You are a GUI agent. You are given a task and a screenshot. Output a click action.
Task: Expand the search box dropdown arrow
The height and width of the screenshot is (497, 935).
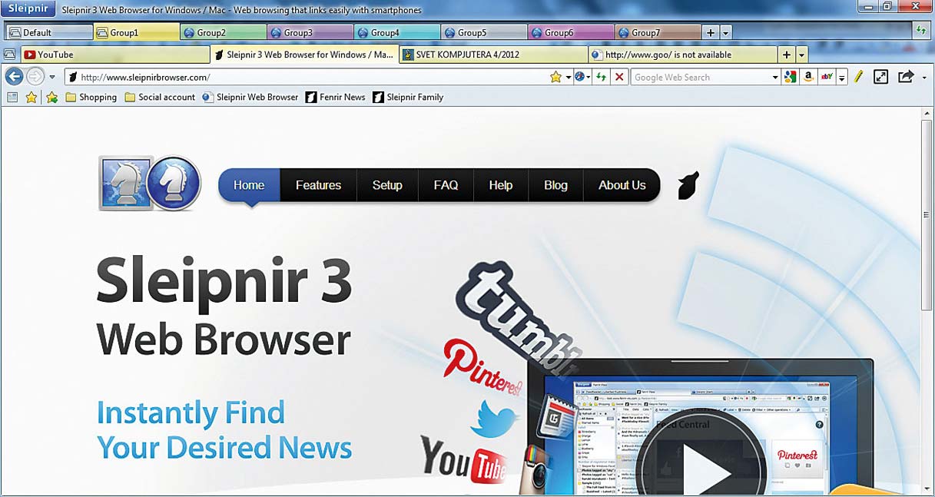point(775,78)
